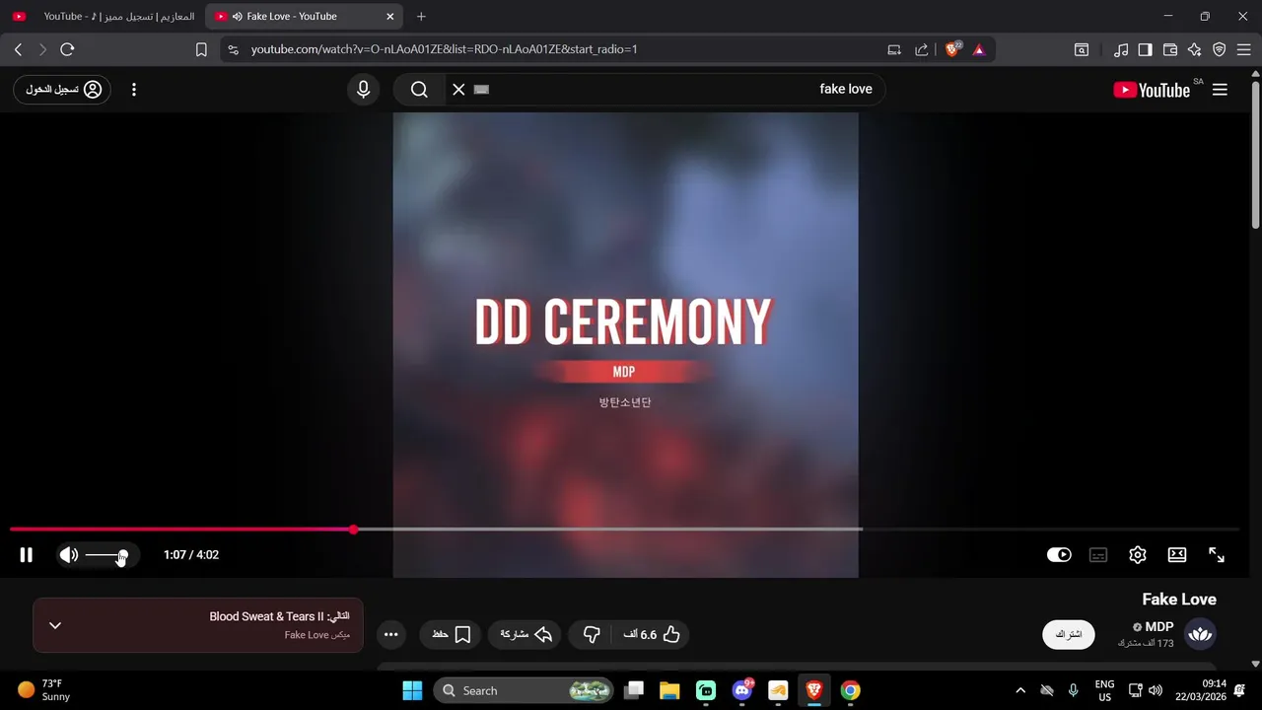
Task: Expand the Blood Sweat & Tears playlist panel
Action: tap(55, 625)
